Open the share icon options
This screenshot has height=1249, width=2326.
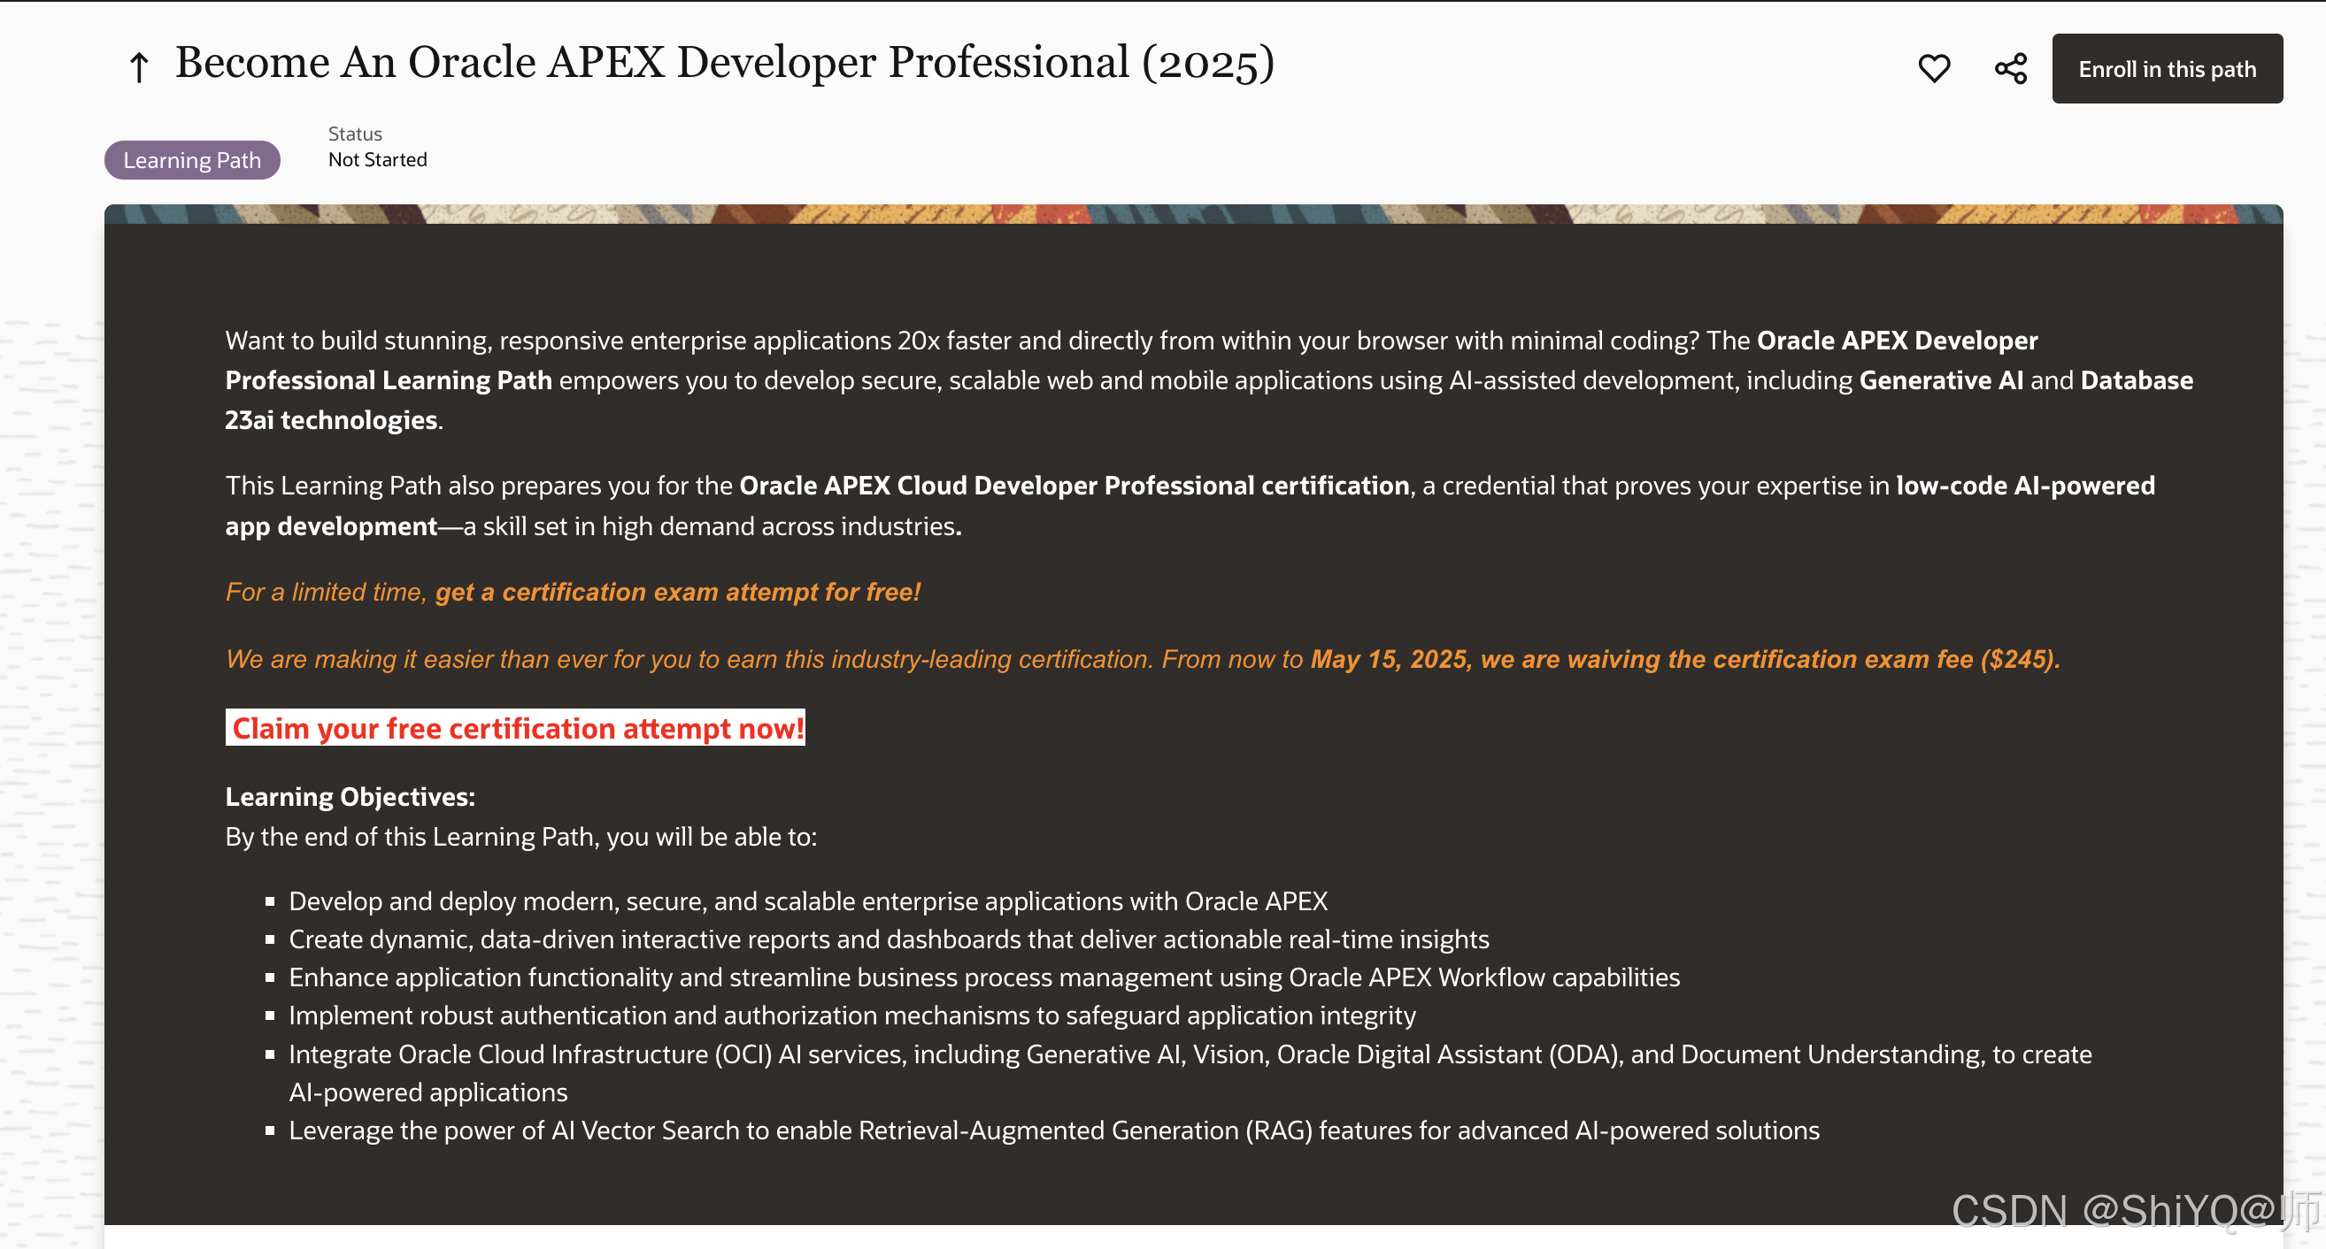[2010, 69]
